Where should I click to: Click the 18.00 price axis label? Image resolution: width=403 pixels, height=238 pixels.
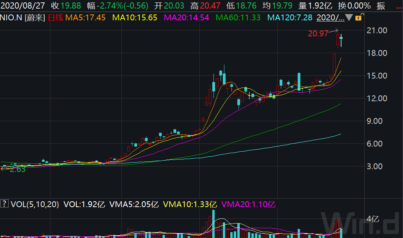pos(377,53)
